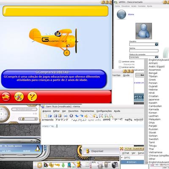
Task: Open Editar menu in Kwrite
Action: point(56,111)
